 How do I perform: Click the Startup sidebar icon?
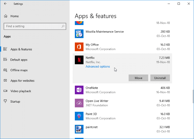tap(5, 101)
